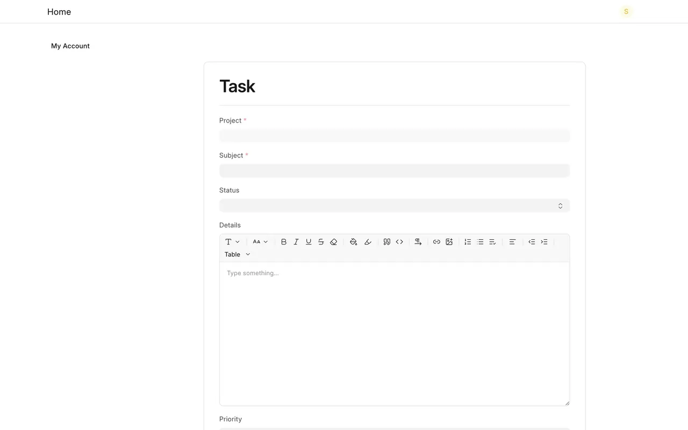The height and width of the screenshot is (430, 688).
Task: Insert a code block
Action: pos(399,242)
